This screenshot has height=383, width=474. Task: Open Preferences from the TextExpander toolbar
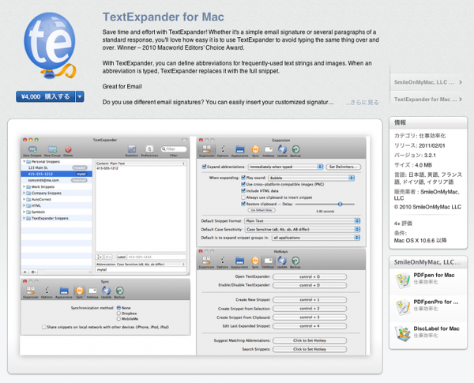[149, 149]
